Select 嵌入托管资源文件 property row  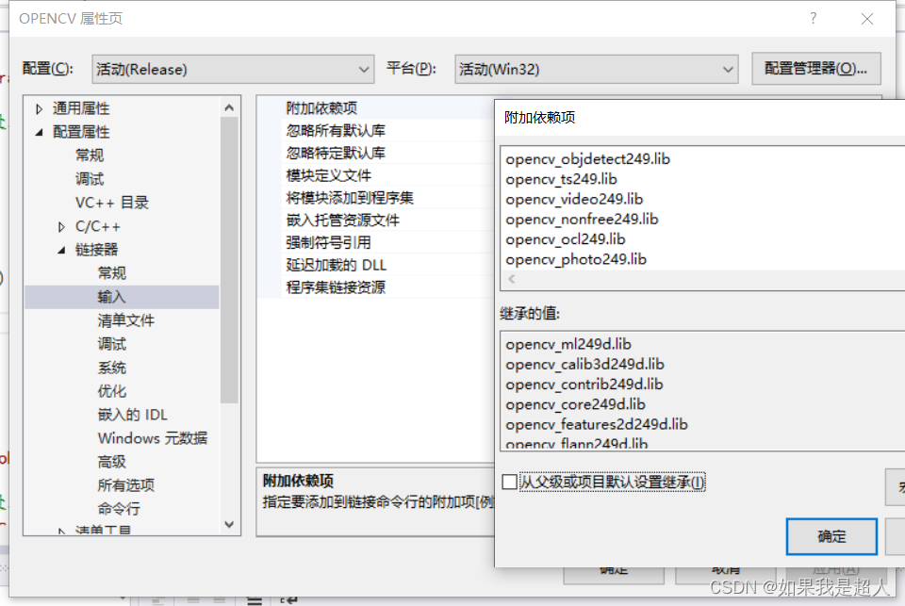click(x=376, y=220)
